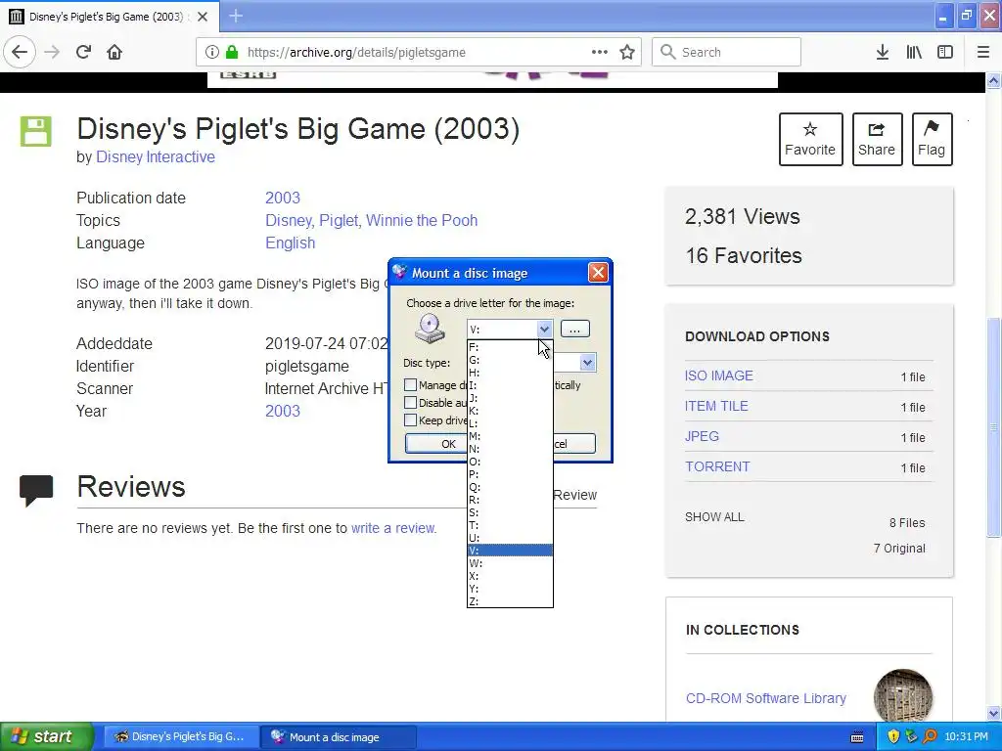Click the page scrollbar down arrow
Viewport: 1002px width, 751px height.
[994, 713]
